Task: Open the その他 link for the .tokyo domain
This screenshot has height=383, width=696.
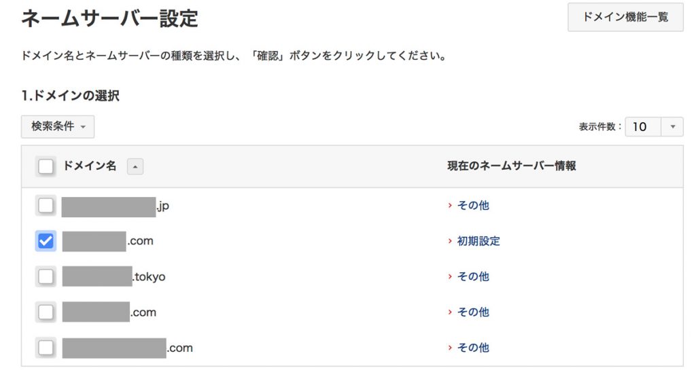Action: click(x=473, y=276)
